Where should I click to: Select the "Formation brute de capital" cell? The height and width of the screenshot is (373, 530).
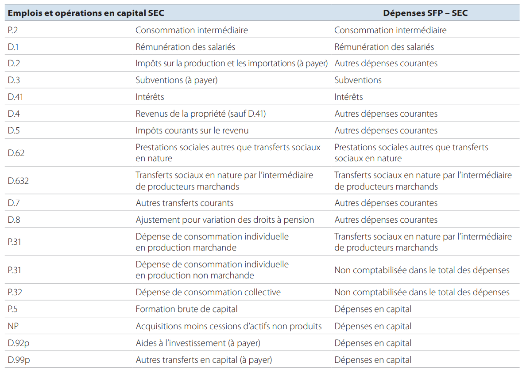tap(186, 309)
